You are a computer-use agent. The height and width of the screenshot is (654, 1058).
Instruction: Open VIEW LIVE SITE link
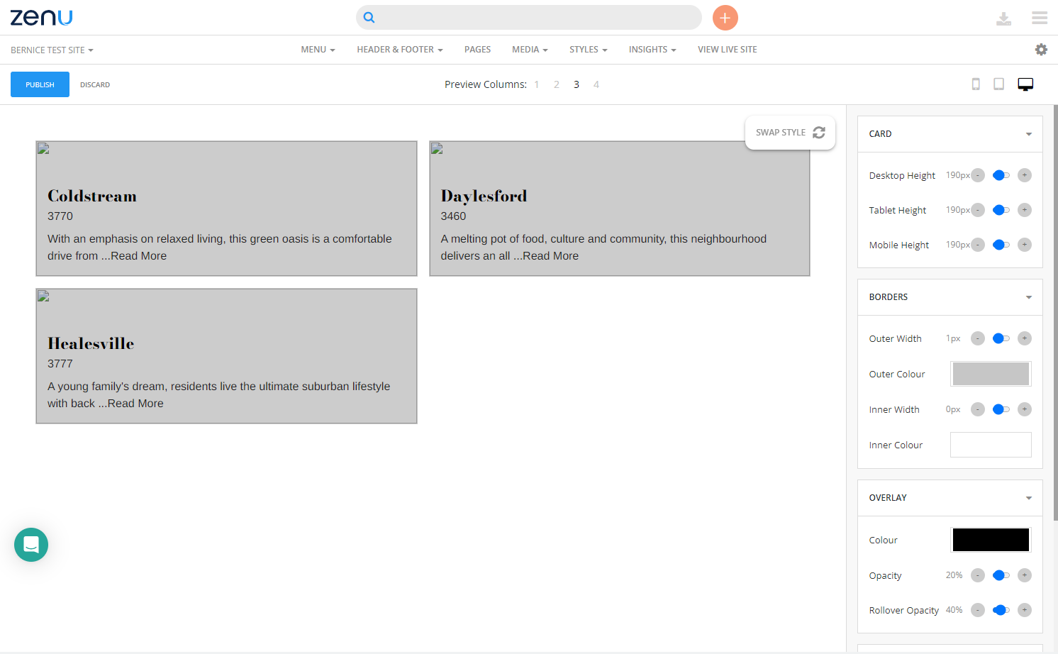pyautogui.click(x=728, y=50)
